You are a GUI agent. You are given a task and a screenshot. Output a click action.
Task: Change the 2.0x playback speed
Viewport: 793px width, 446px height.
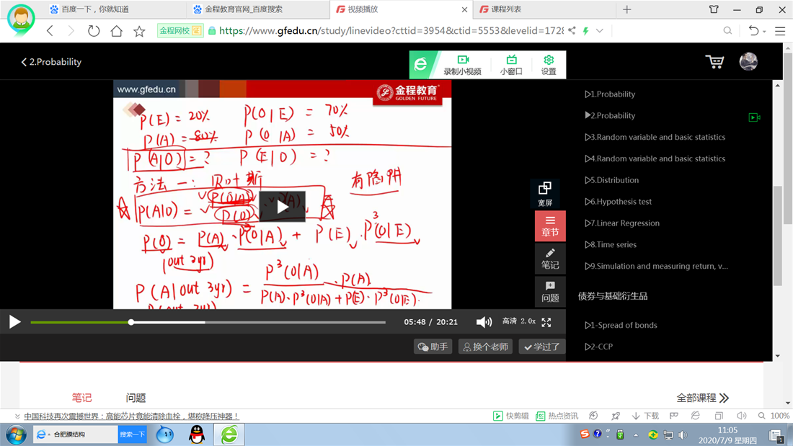coord(528,321)
